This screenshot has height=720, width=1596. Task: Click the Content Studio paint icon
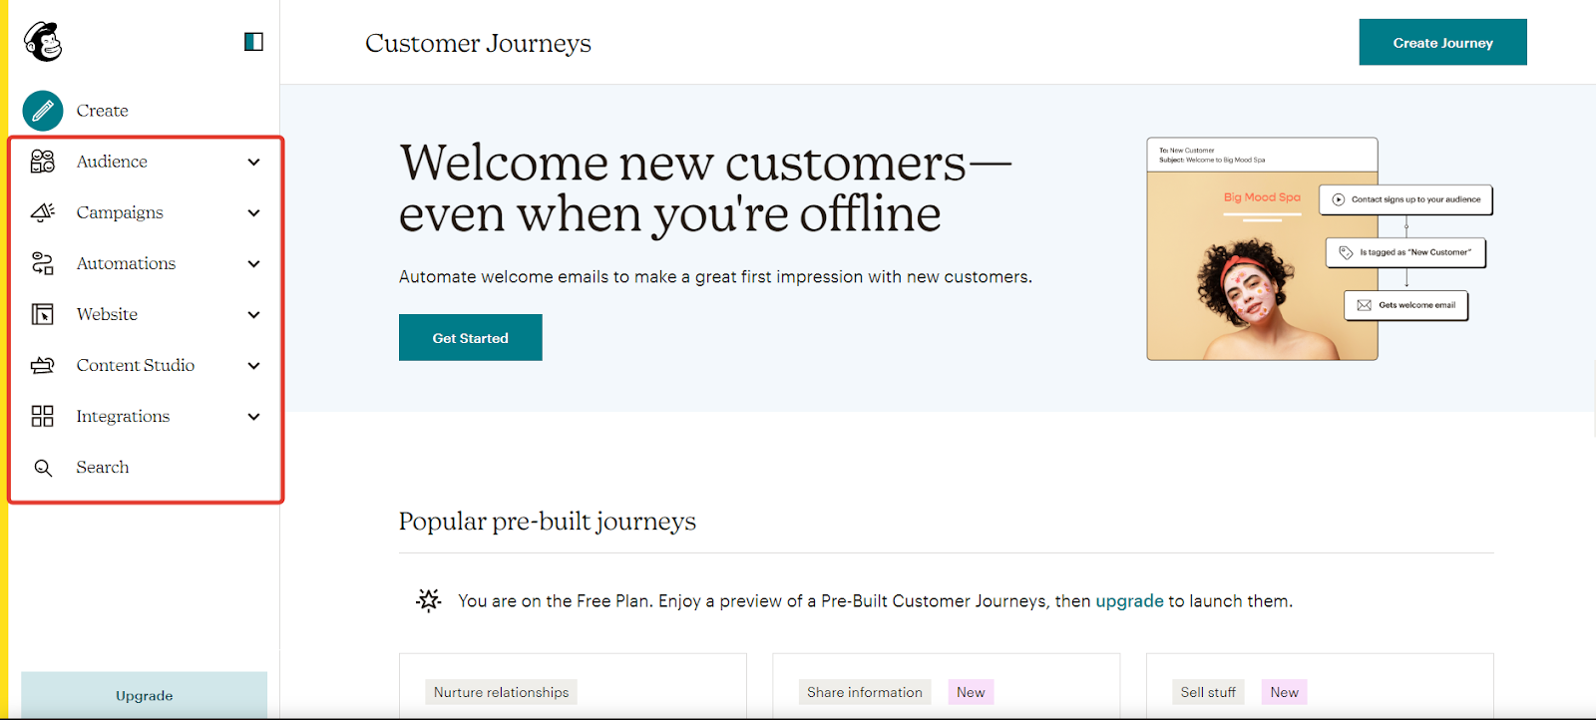point(42,365)
